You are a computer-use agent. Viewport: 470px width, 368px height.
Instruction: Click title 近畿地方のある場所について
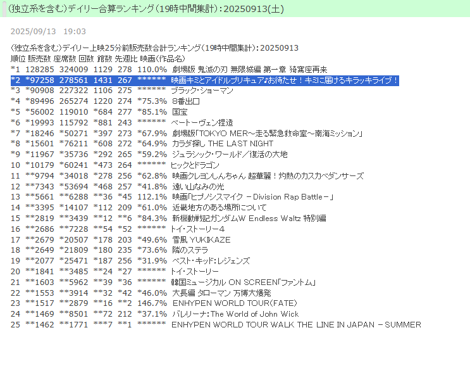(219, 208)
